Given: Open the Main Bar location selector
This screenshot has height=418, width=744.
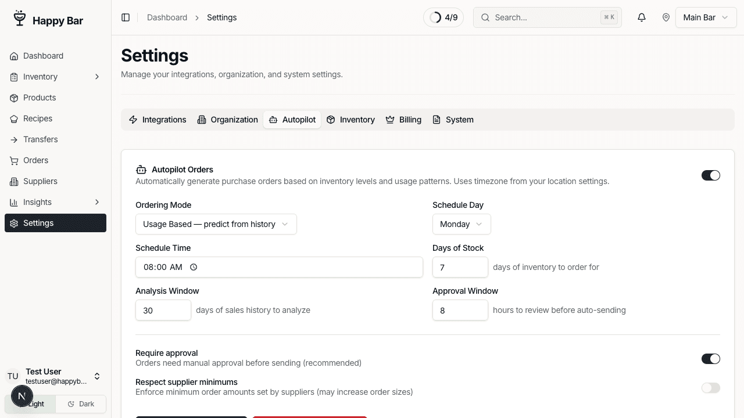Looking at the screenshot, I should [705, 17].
